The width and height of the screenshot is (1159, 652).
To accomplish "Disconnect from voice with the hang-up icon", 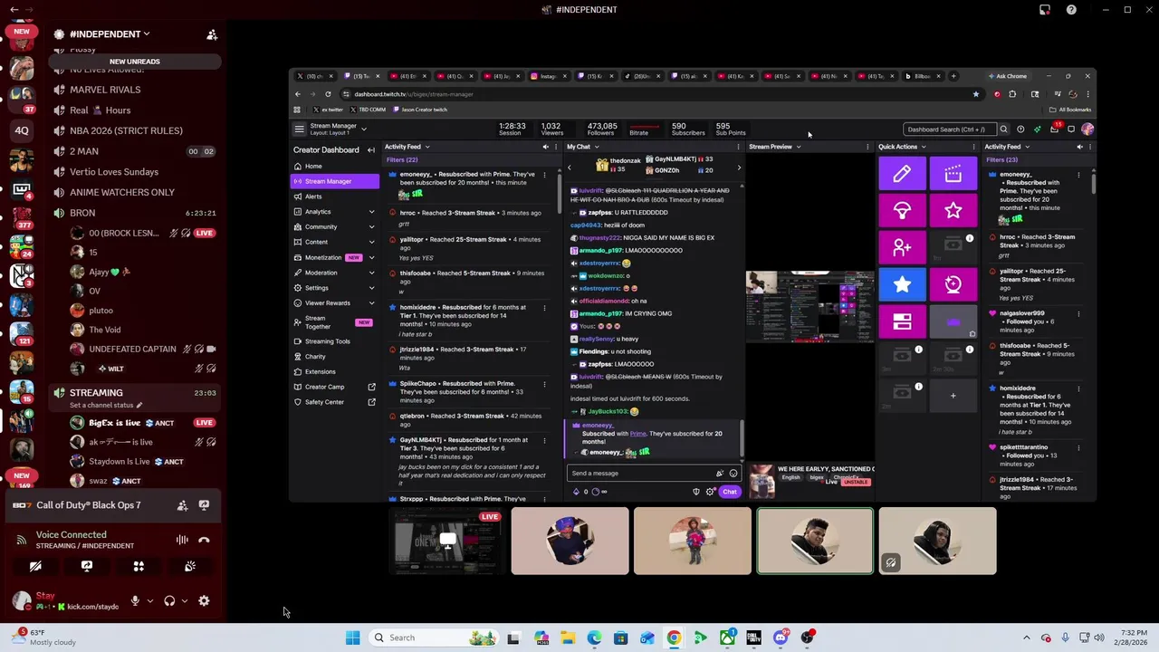I will click(x=204, y=540).
